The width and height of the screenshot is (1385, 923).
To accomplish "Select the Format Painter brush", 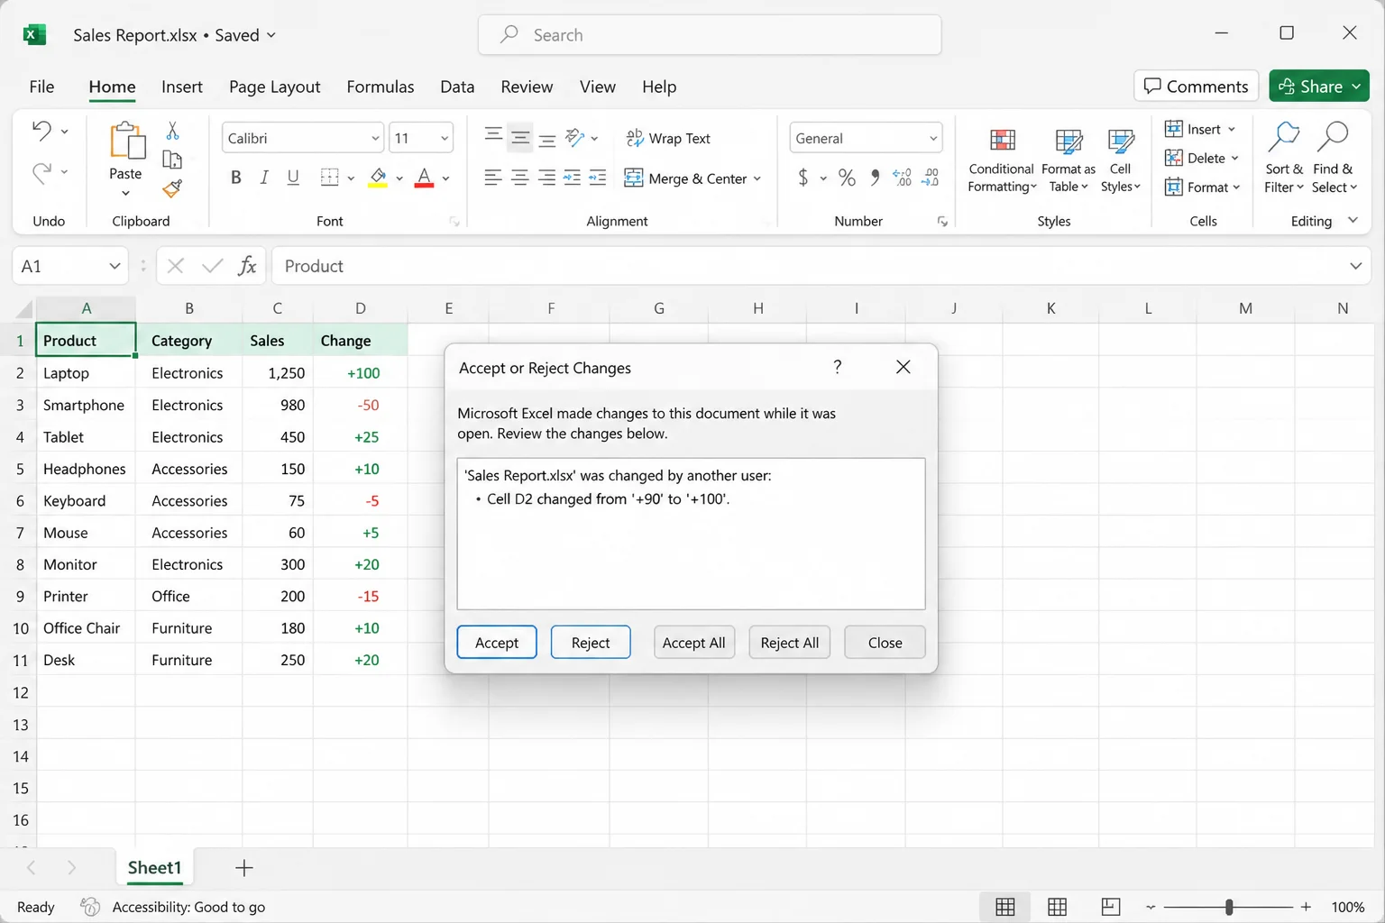I will tap(172, 188).
